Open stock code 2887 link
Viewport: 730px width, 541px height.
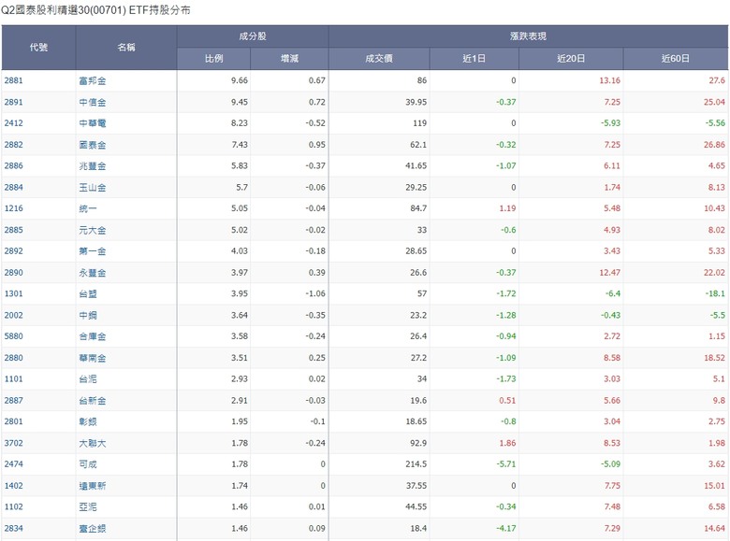tap(13, 401)
